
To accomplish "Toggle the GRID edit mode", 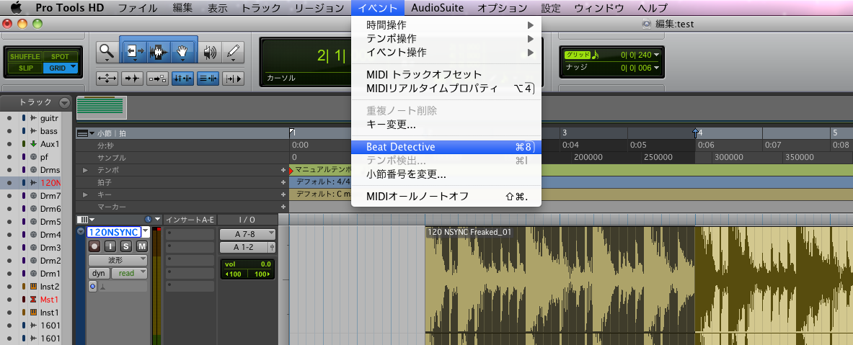I will point(61,68).
